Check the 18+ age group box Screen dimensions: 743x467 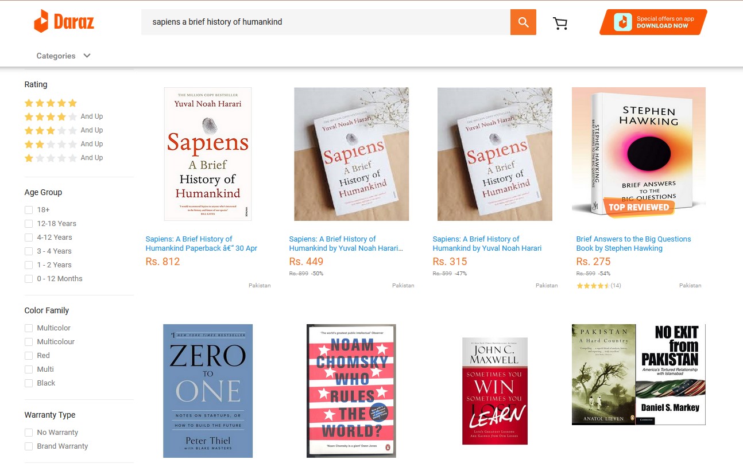(29, 210)
